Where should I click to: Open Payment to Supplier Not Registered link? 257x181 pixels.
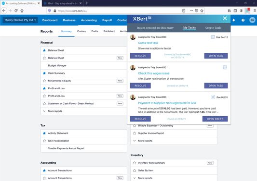(x=167, y=103)
